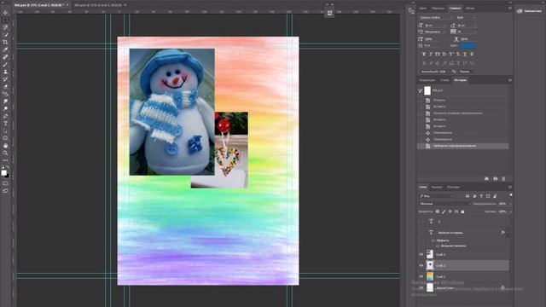546x307 pixels.
Task: Create new snapshot with camera icon
Action: pyautogui.click(x=495, y=178)
